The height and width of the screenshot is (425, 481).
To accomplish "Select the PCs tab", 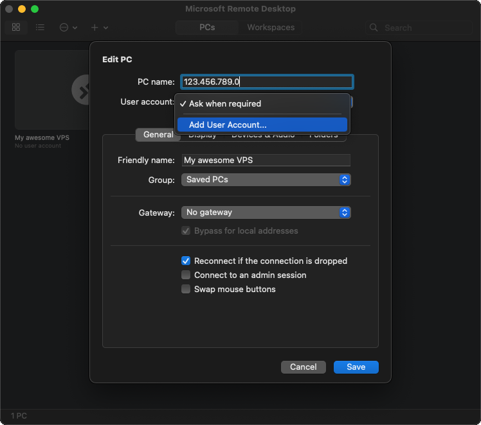I will point(207,28).
